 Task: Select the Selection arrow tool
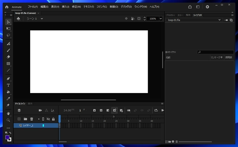point(8,22)
